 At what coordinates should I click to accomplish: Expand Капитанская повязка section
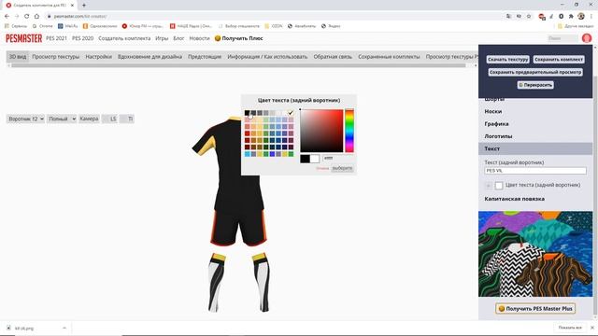pos(535,199)
